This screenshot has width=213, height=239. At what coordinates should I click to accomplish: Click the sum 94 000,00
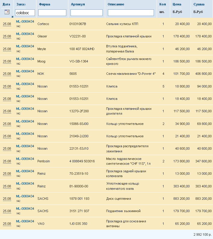[204, 86]
